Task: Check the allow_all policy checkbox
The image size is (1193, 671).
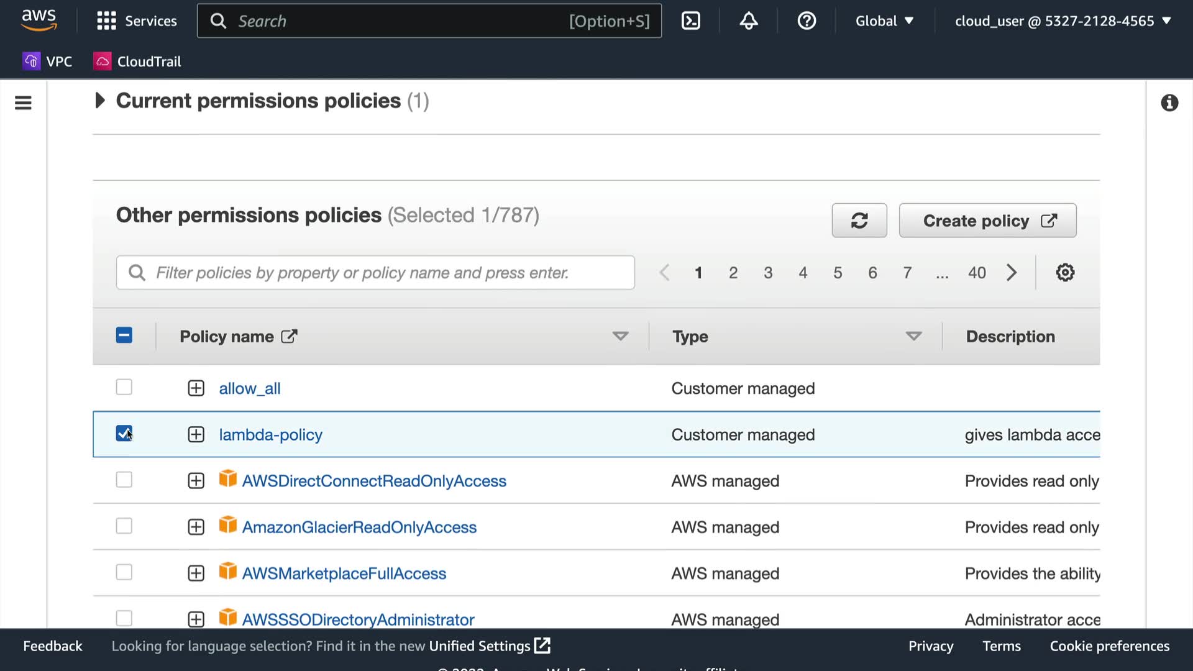Action: [124, 387]
